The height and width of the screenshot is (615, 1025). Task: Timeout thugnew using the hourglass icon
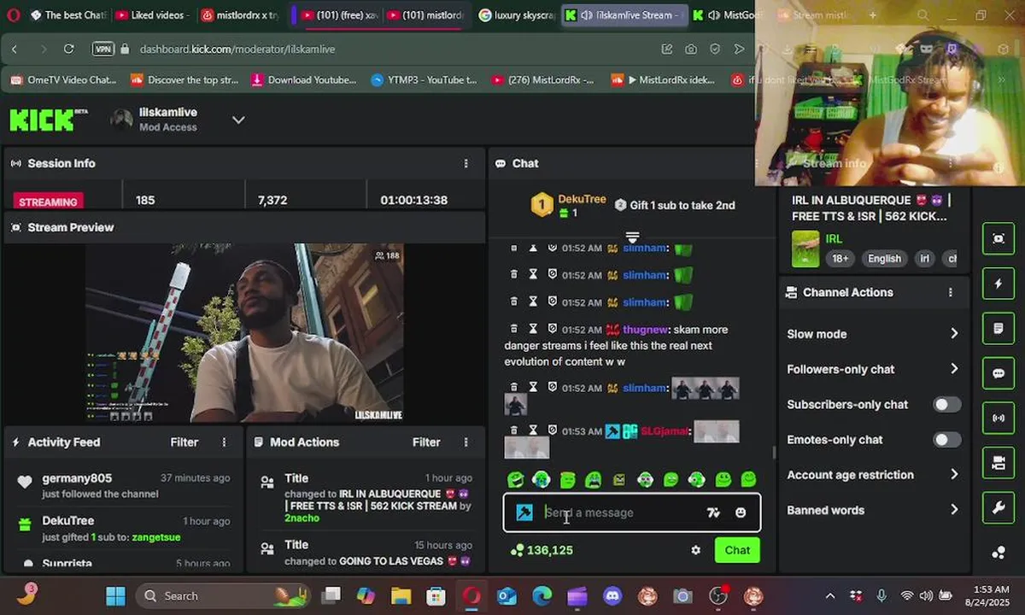point(533,329)
